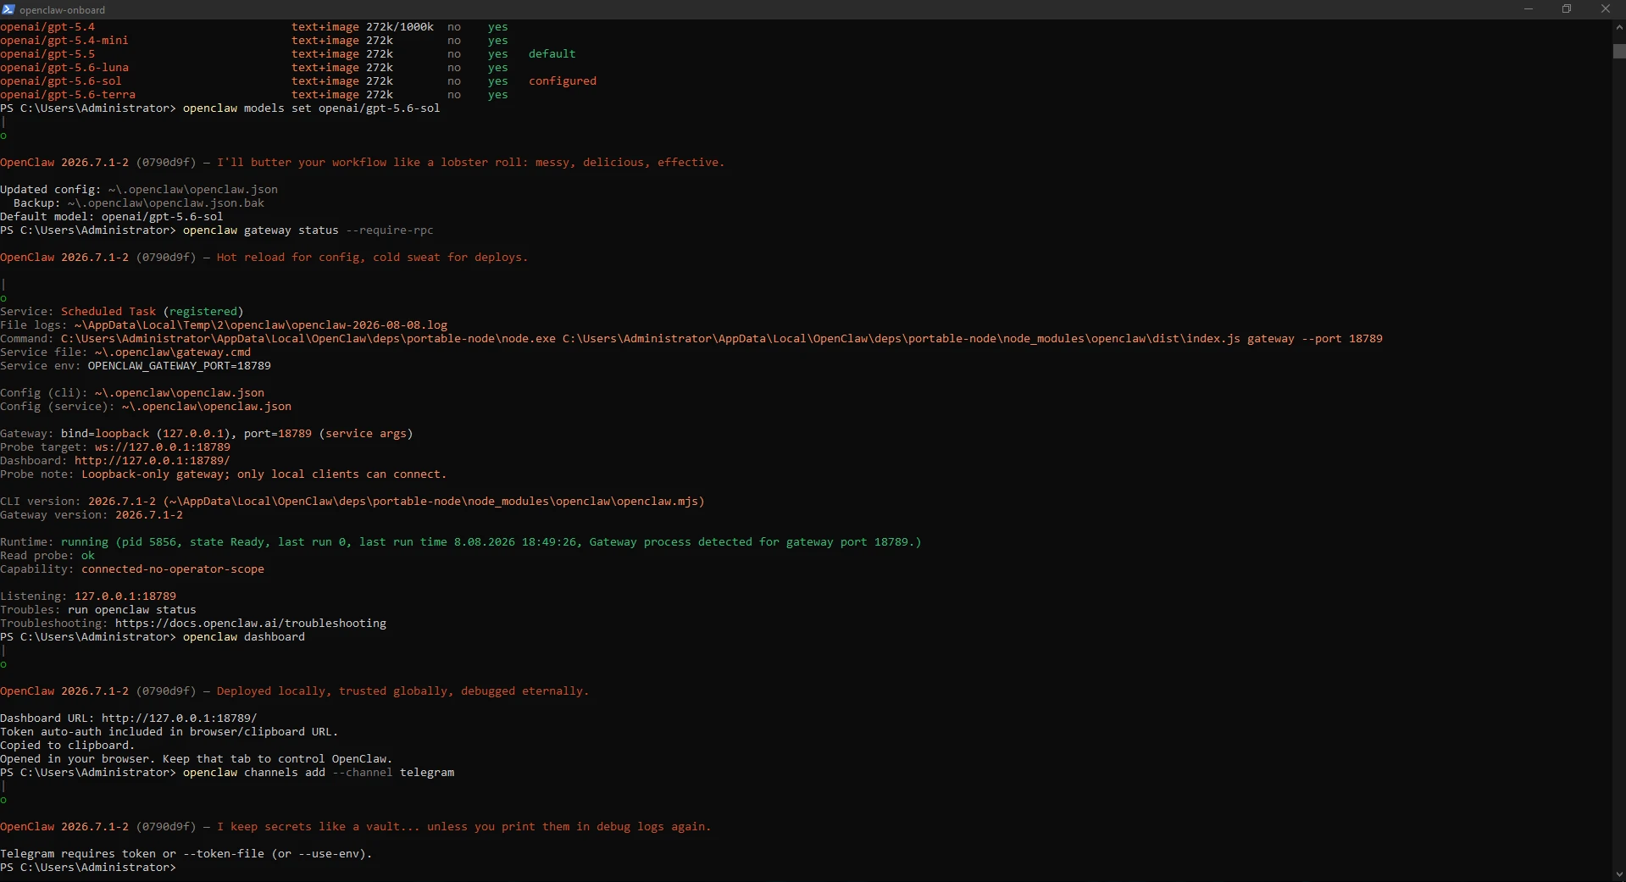Click the 'Copied to clipboard.' line
This screenshot has height=882, width=1626.
(68, 746)
